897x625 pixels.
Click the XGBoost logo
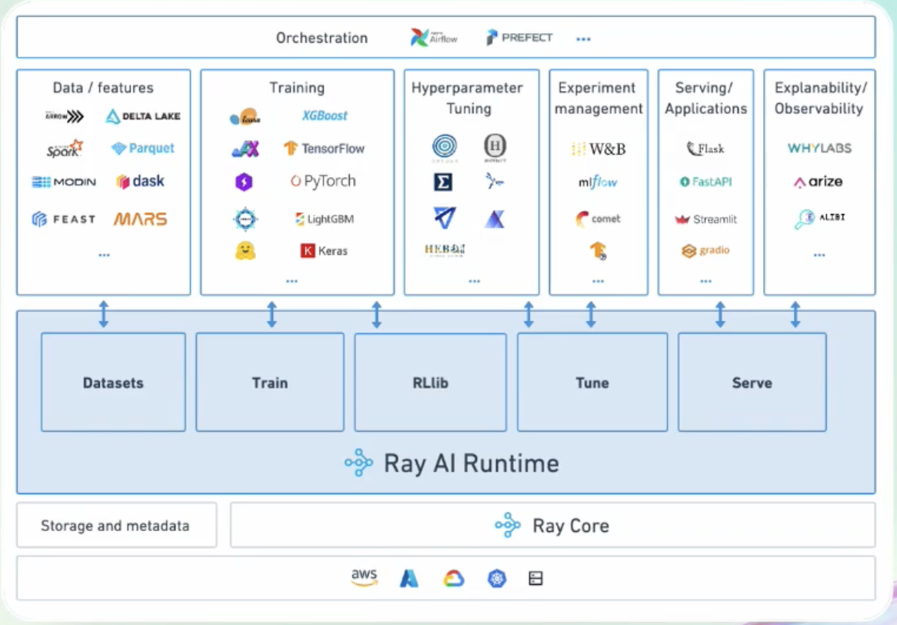[325, 115]
